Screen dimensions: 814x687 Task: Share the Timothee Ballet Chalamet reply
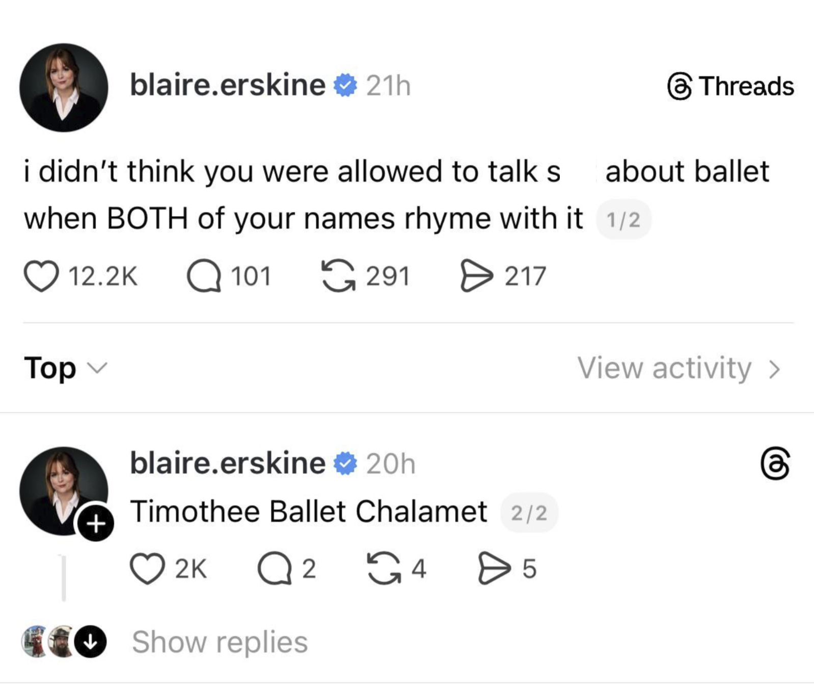[494, 569]
